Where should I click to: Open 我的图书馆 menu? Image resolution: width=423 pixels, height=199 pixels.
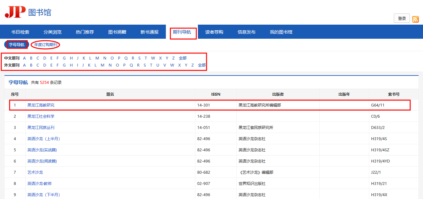281,32
